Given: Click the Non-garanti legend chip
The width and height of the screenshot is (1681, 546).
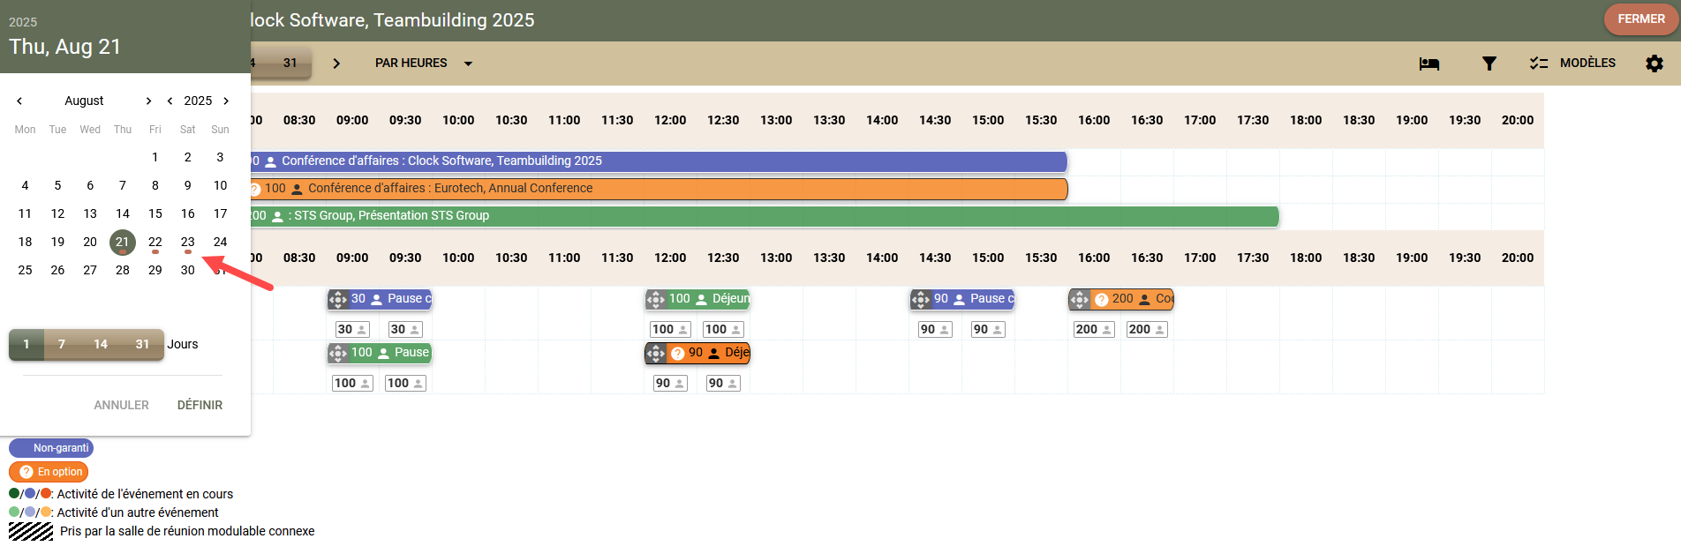Looking at the screenshot, I should [x=51, y=448].
